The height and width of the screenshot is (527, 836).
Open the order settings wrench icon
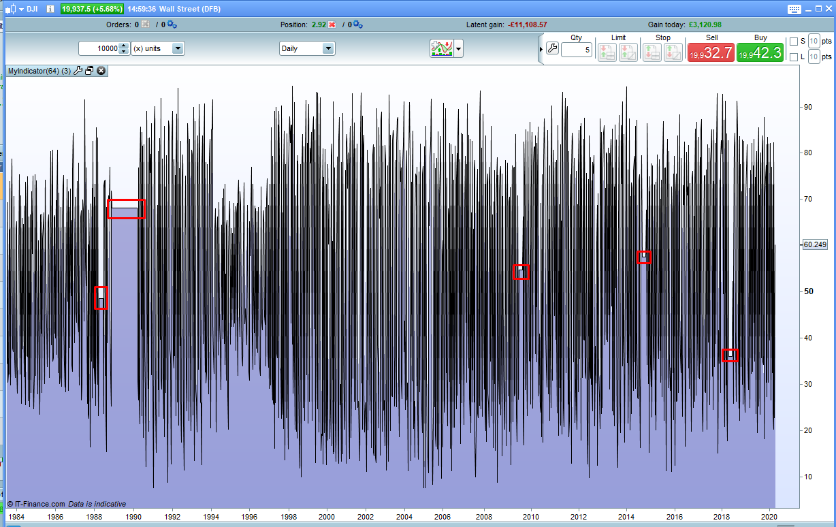pyautogui.click(x=552, y=48)
